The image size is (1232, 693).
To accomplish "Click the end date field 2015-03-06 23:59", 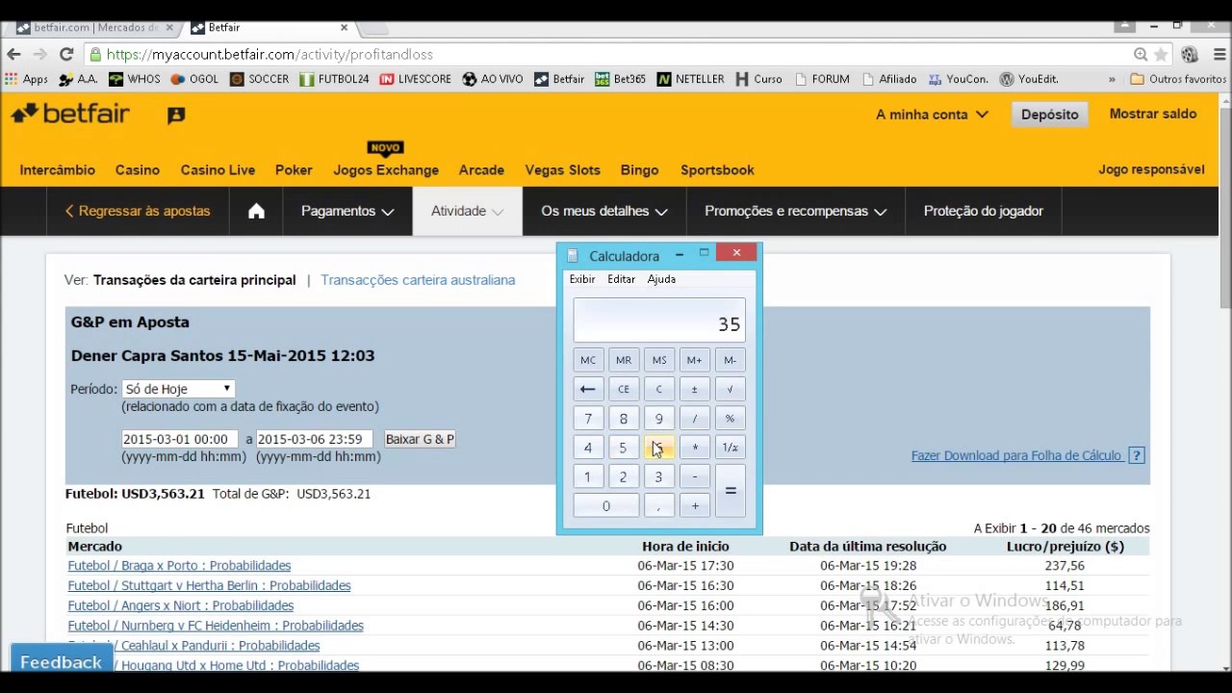I will click(x=314, y=439).
